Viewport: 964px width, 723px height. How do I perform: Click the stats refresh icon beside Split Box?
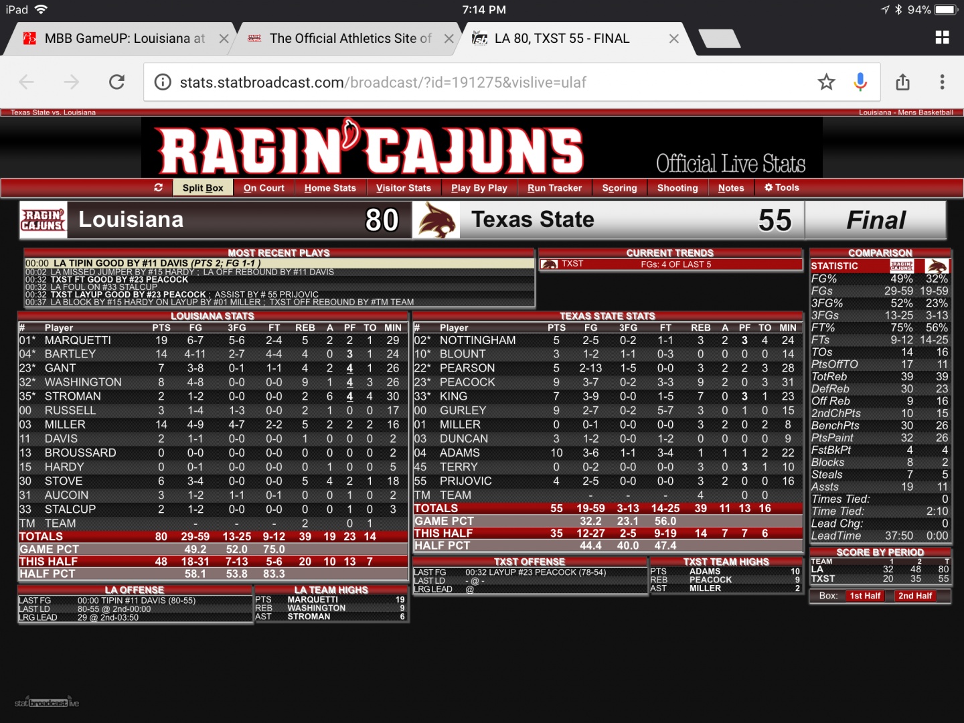tap(158, 187)
